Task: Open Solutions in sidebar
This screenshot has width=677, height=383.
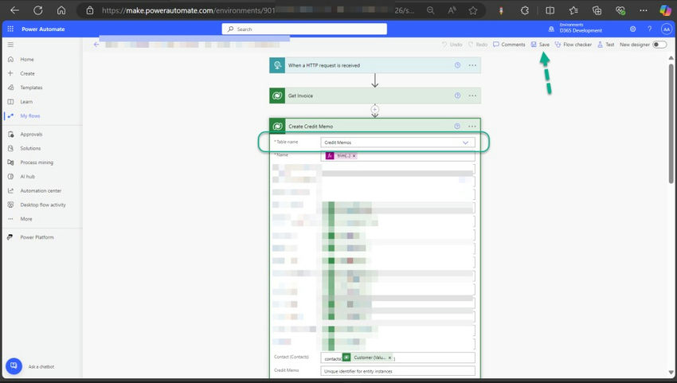Action: [30, 148]
